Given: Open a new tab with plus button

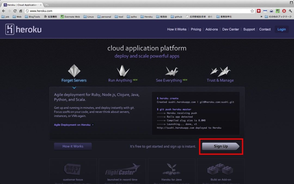Looking at the screenshot, I should click(x=46, y=5).
